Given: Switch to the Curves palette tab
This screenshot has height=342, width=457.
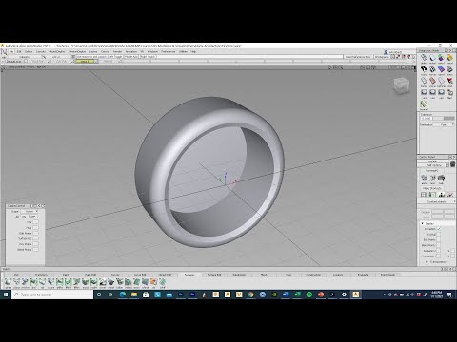Looking at the screenshot, I should (x=115, y=275).
